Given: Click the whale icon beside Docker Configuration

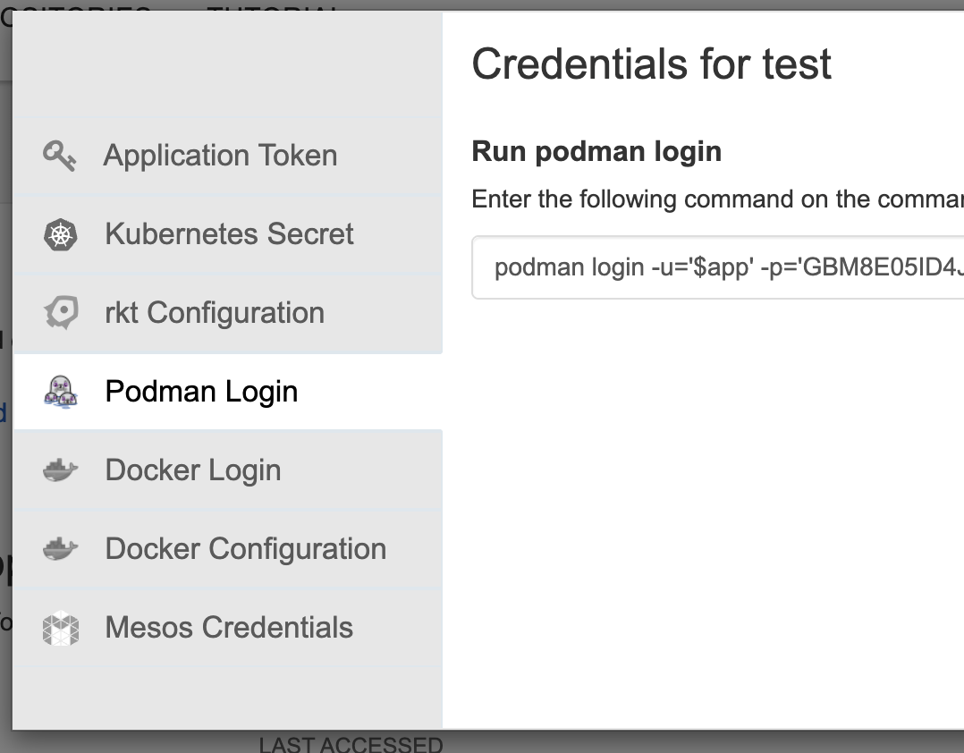Looking at the screenshot, I should click(61, 549).
